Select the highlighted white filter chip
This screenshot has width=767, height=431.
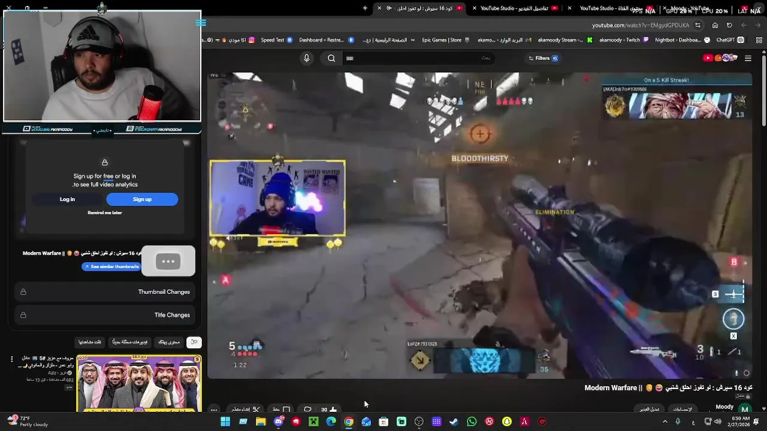tap(194, 342)
